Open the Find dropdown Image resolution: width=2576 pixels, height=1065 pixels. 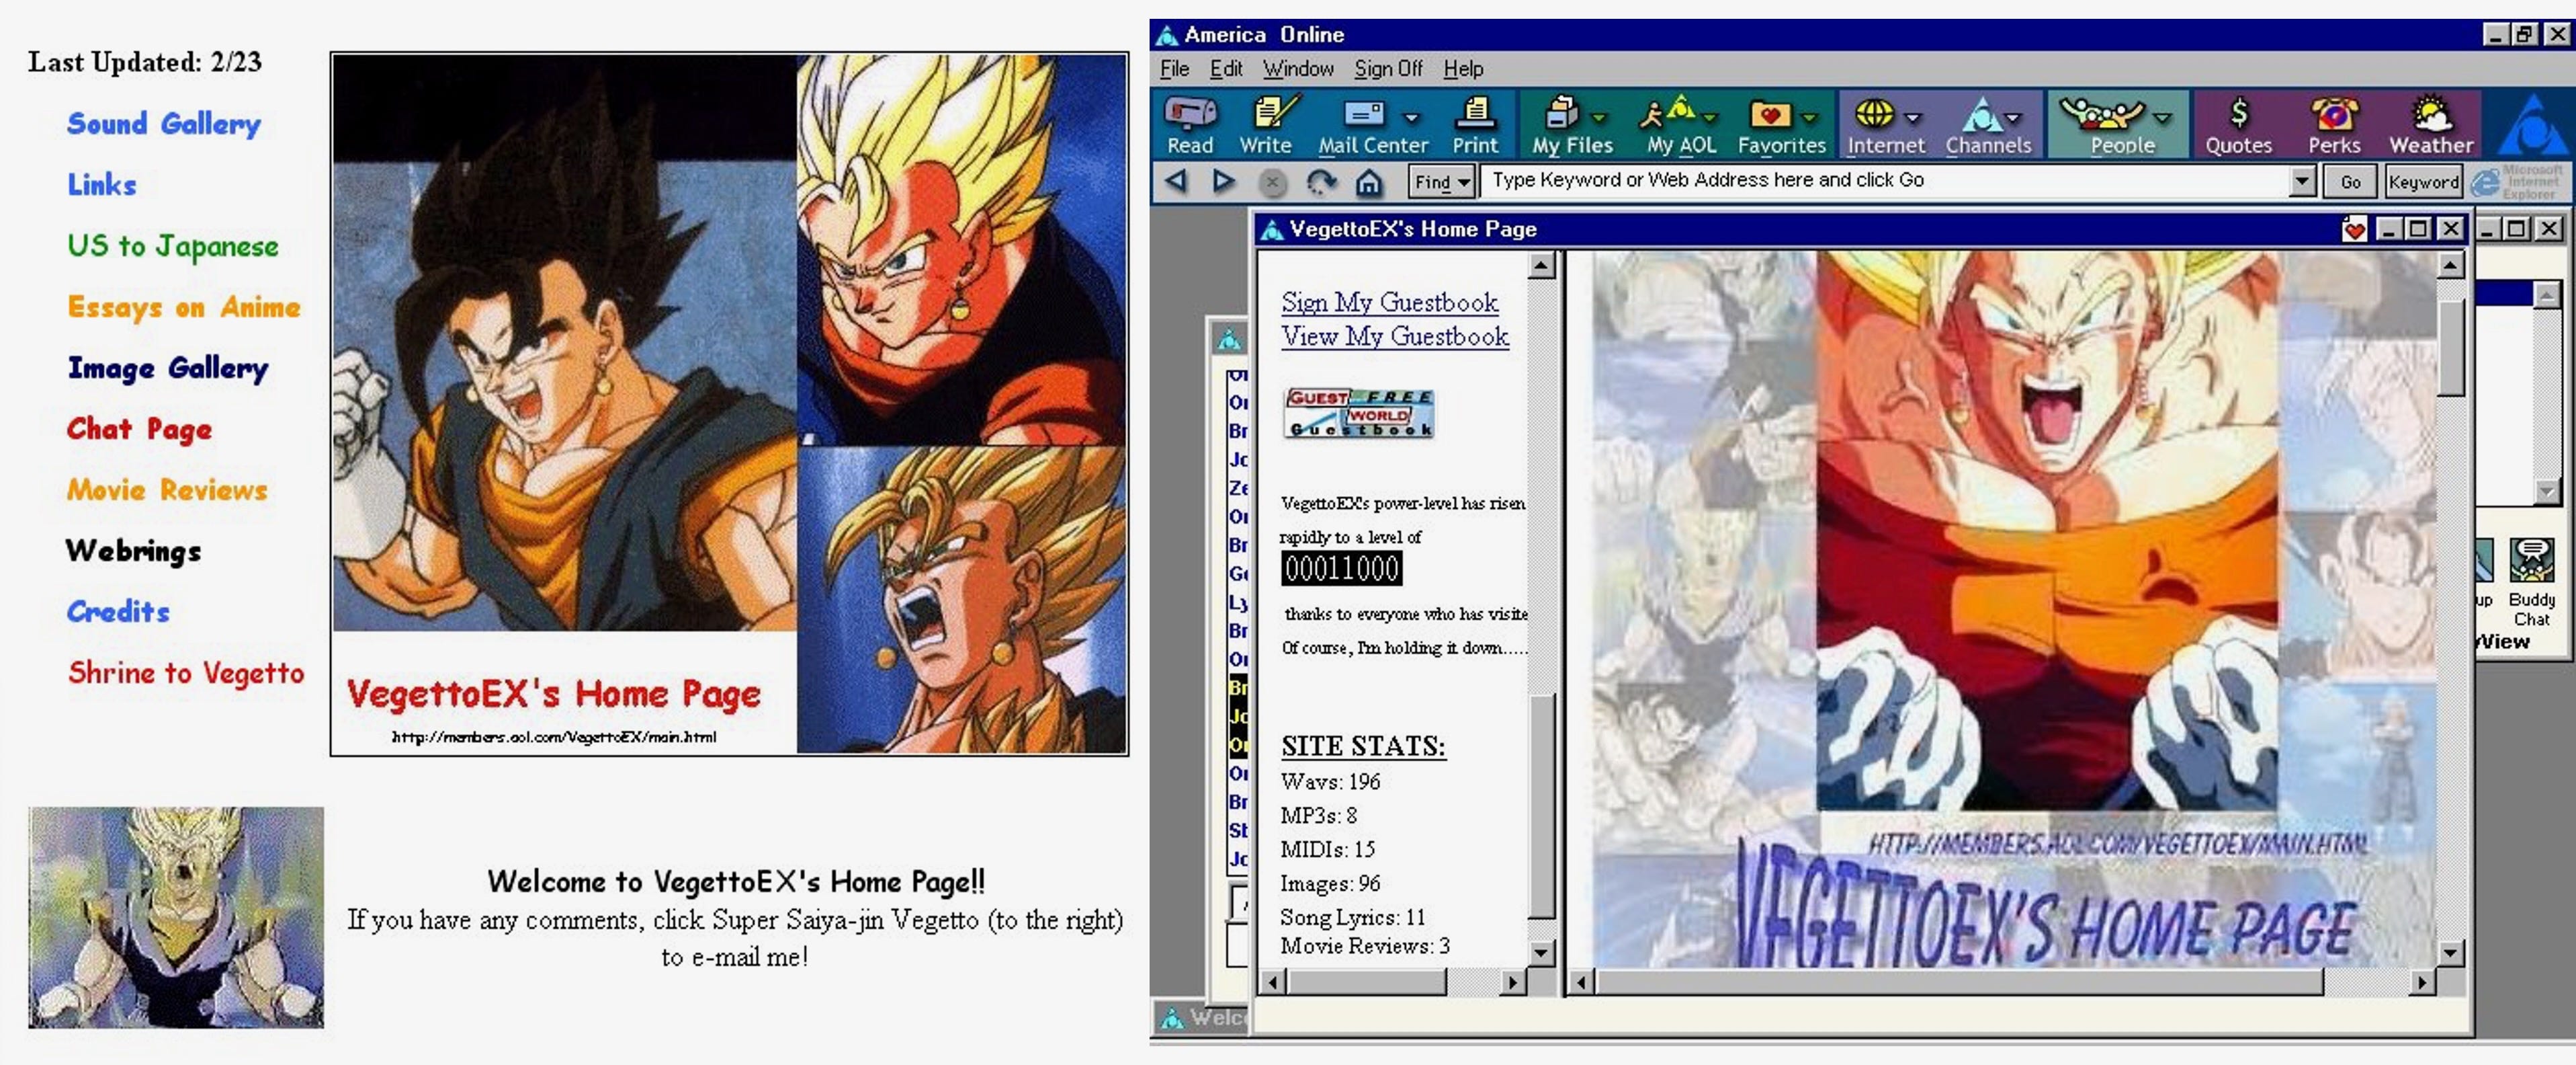point(1441,182)
